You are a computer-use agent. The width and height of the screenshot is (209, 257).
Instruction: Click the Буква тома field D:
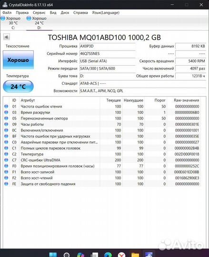tap(108, 76)
